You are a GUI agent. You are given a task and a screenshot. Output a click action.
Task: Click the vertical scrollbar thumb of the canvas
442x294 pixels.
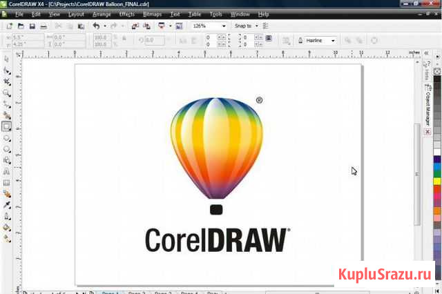click(417, 174)
